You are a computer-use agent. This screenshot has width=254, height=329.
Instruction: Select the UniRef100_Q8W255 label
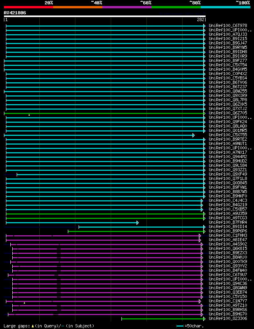[x=228, y=91]
